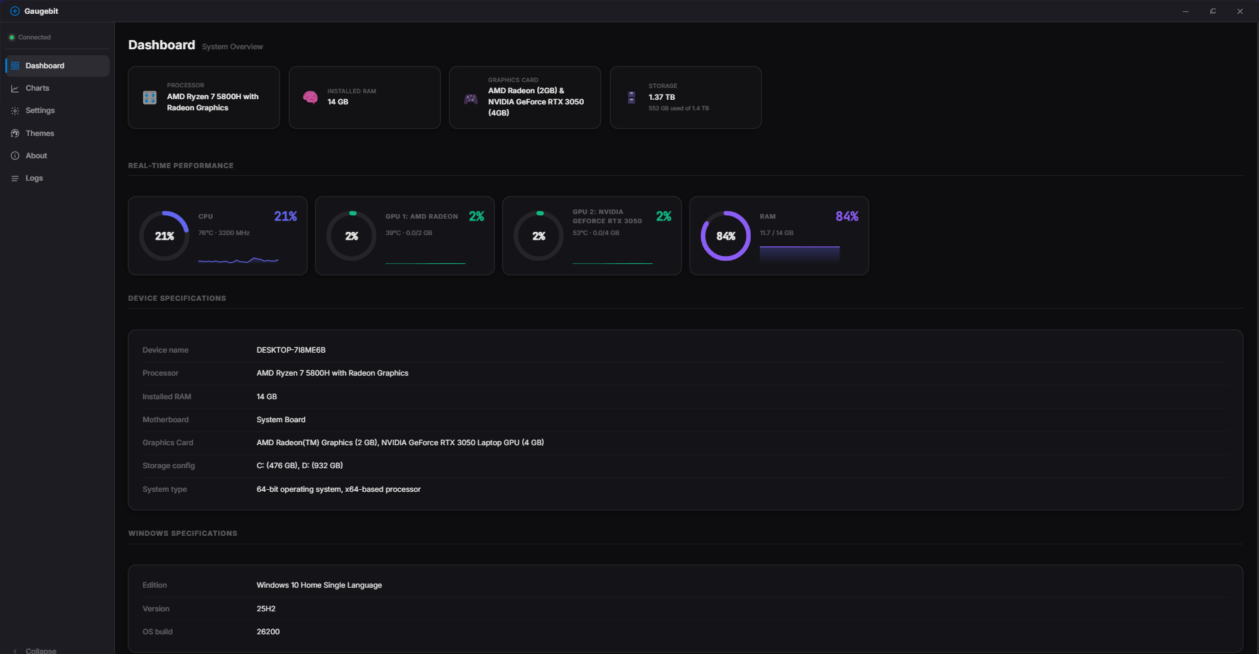Click the 'DEVICE SPECIFICATIONS' section header
Viewport: 1259px width, 654px height.
177,298
